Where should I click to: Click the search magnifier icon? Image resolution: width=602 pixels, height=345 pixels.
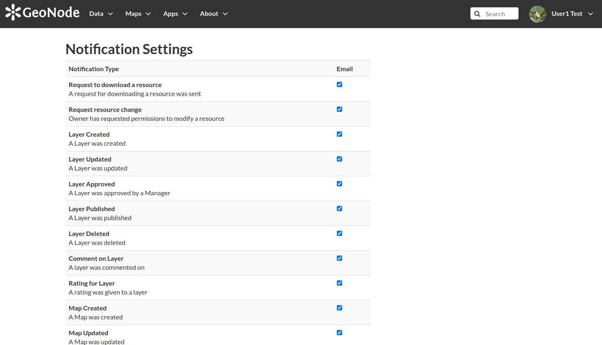coord(477,14)
